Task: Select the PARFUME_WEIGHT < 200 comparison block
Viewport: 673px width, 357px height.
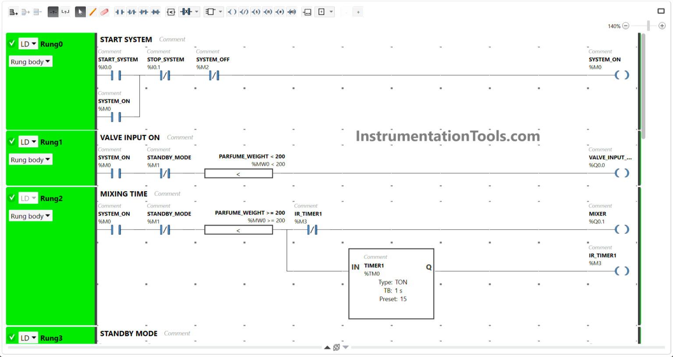Action: [x=238, y=174]
